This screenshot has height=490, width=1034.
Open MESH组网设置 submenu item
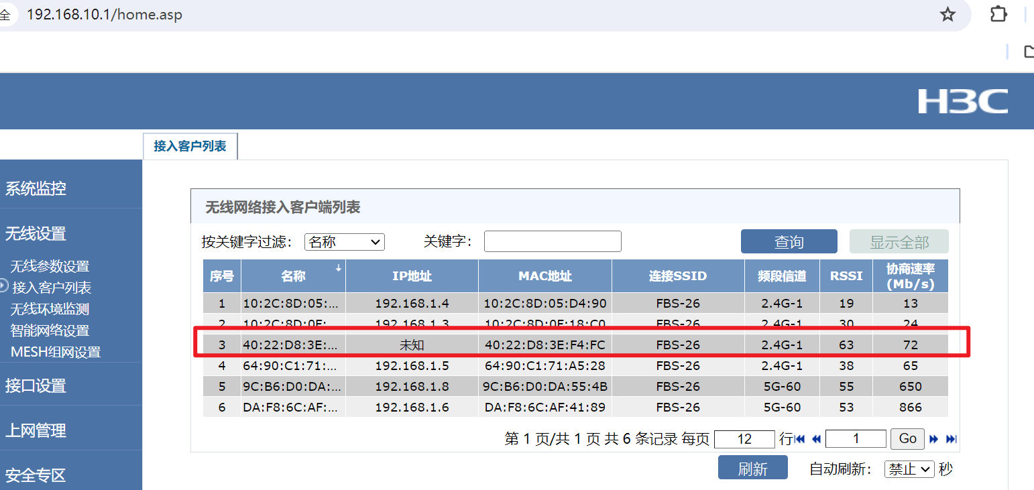tap(56, 352)
